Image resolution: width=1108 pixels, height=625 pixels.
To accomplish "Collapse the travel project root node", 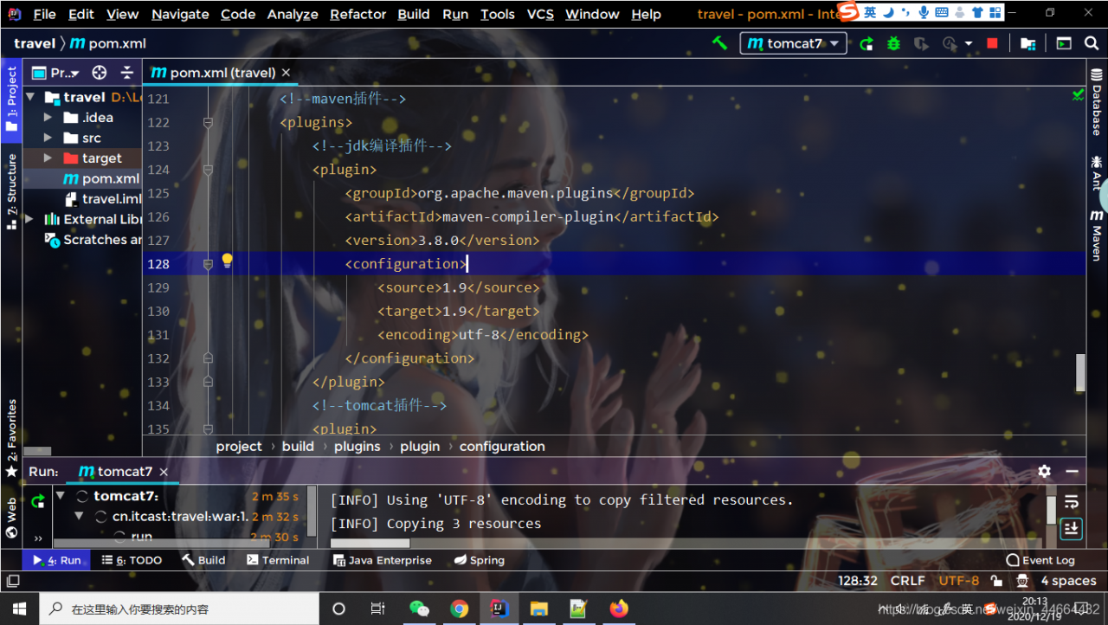I will tap(30, 97).
